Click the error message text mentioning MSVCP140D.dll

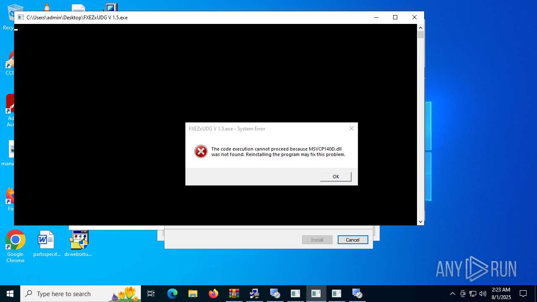click(278, 151)
